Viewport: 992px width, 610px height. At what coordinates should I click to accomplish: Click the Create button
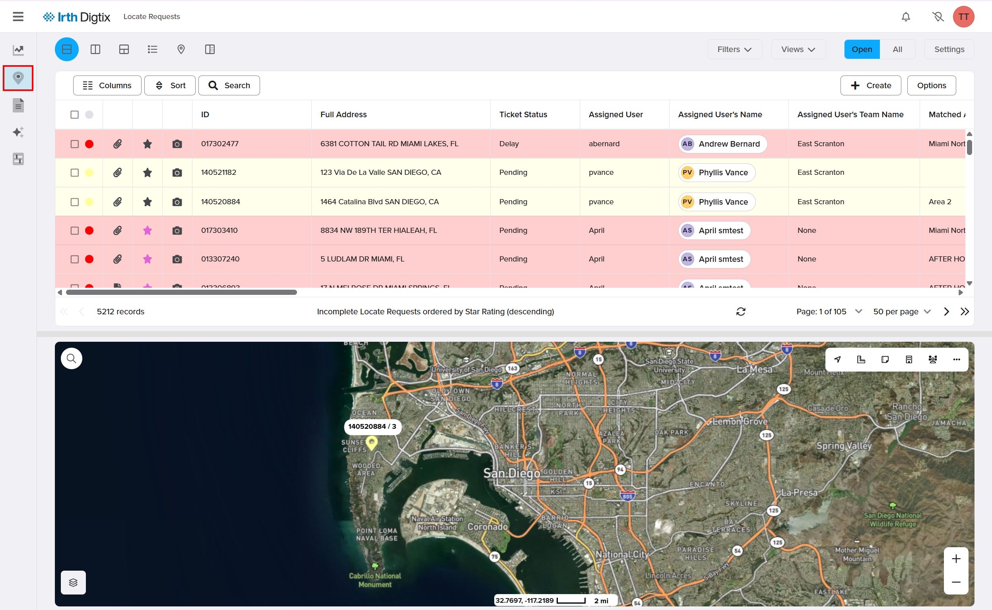[x=870, y=85]
